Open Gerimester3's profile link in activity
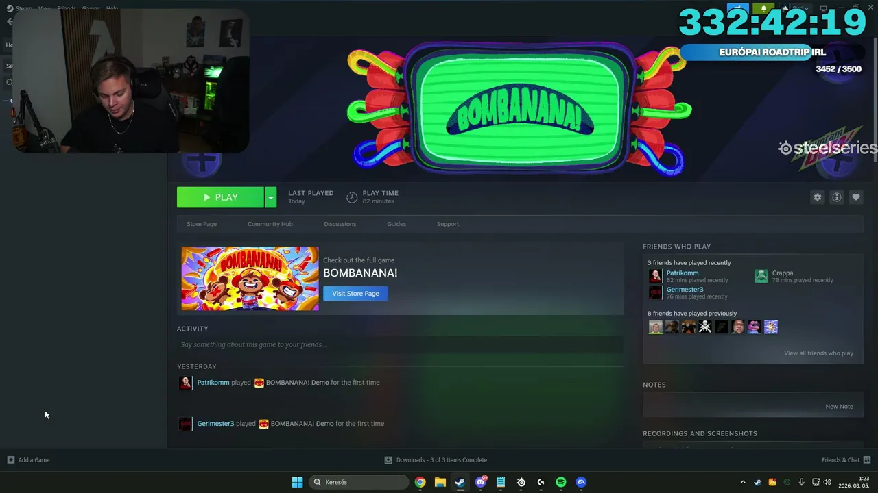This screenshot has width=878, height=493. click(215, 424)
